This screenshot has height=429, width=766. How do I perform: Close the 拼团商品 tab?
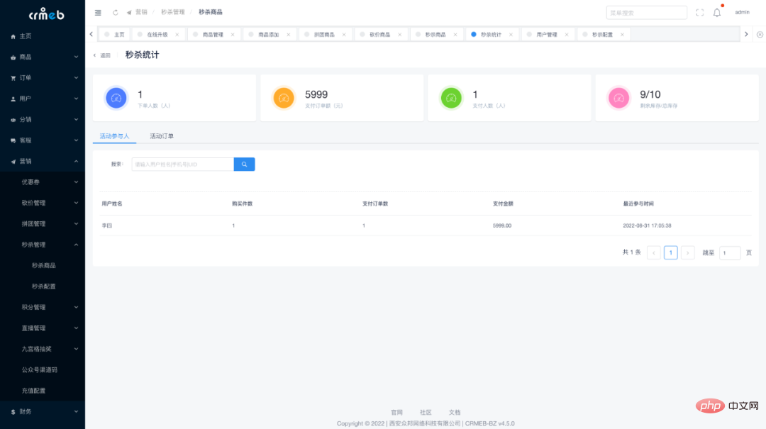pyautogui.click(x=344, y=35)
